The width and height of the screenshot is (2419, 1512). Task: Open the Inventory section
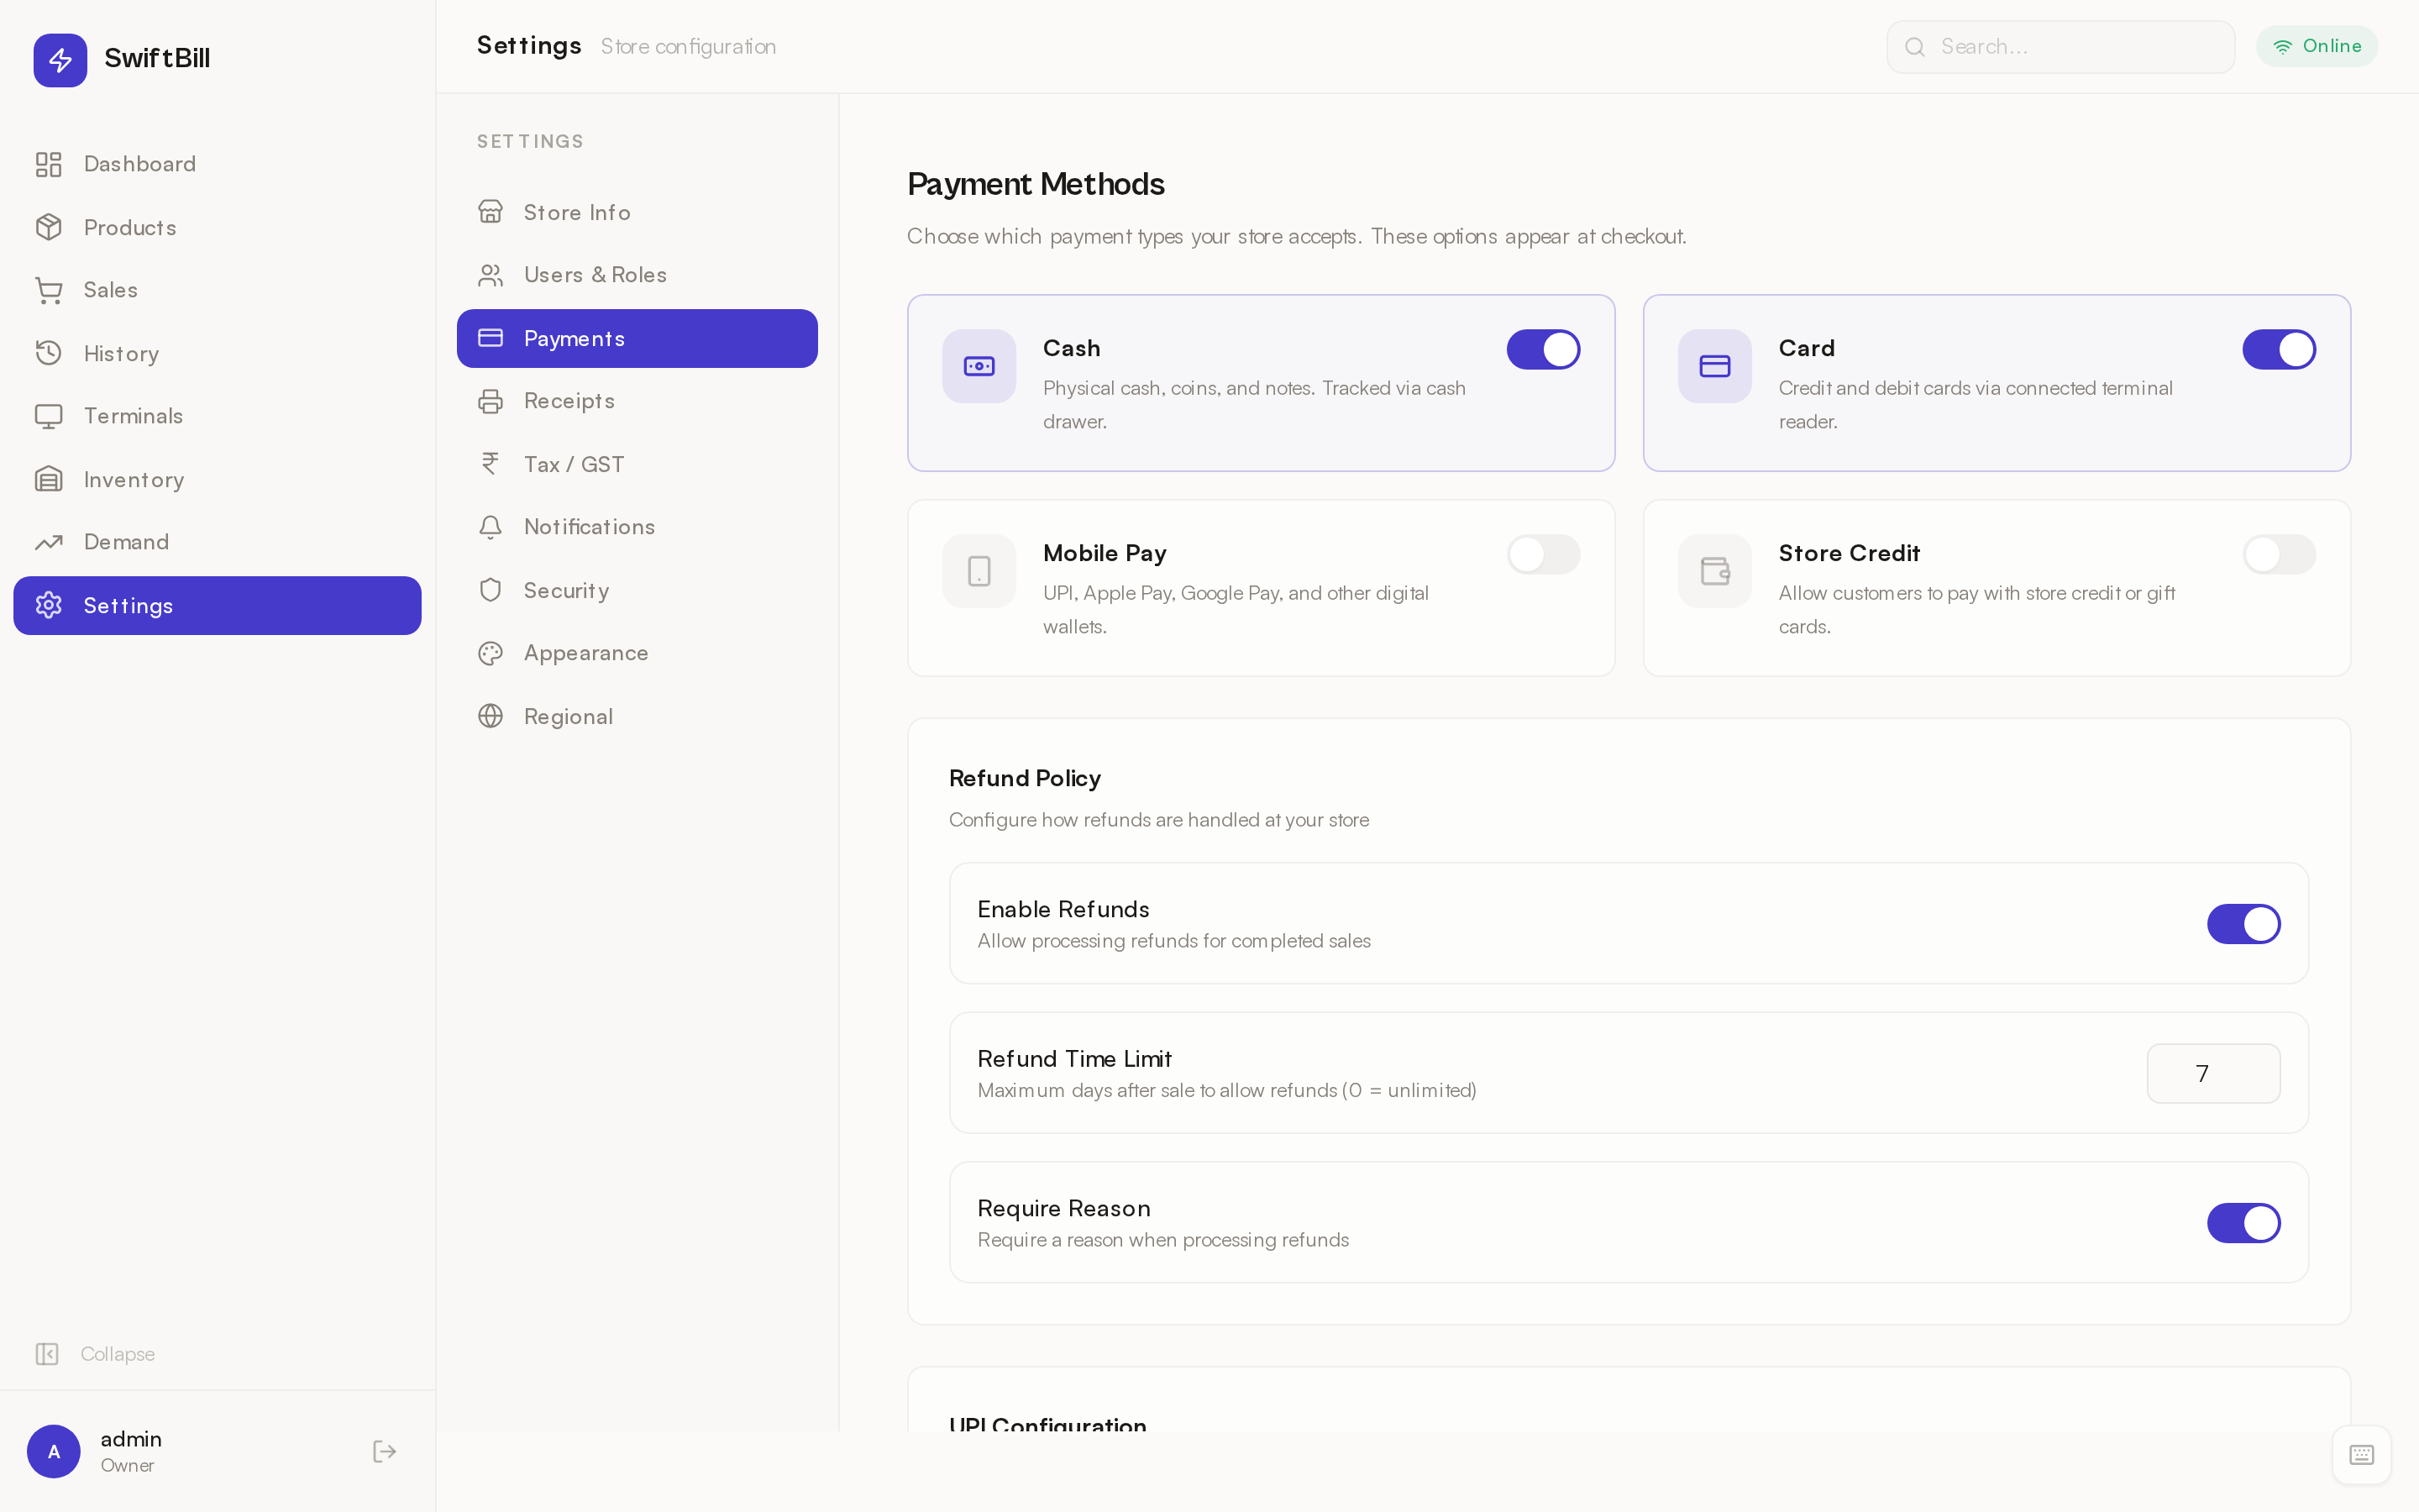pyautogui.click(x=217, y=479)
